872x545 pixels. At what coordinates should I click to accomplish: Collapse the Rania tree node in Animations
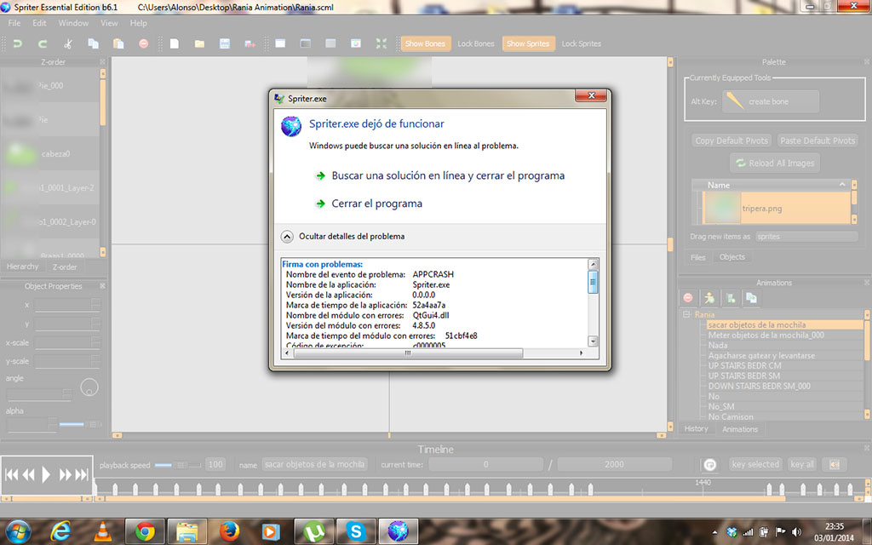click(x=686, y=314)
